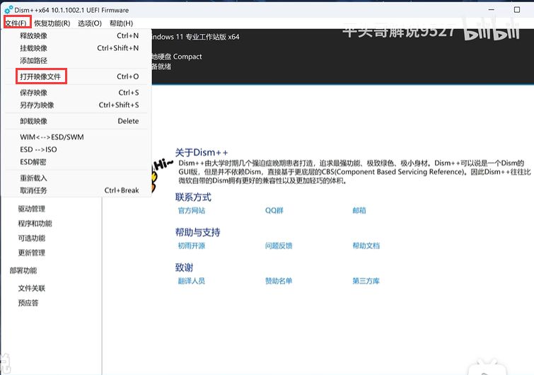The height and width of the screenshot is (375, 534).
Task: Select 文件关联 under 部署功能
Action: (x=32, y=288)
